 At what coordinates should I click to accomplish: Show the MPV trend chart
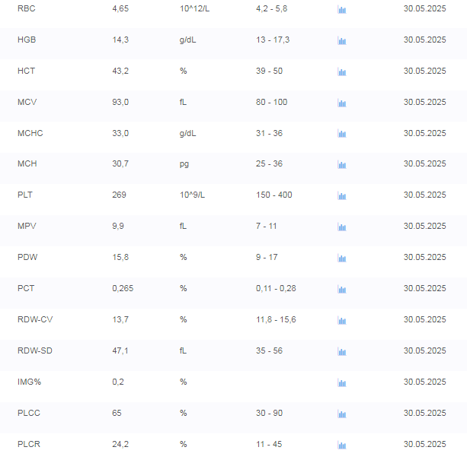[x=342, y=227]
